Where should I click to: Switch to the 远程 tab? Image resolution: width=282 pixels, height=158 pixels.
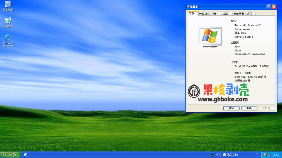250,14
